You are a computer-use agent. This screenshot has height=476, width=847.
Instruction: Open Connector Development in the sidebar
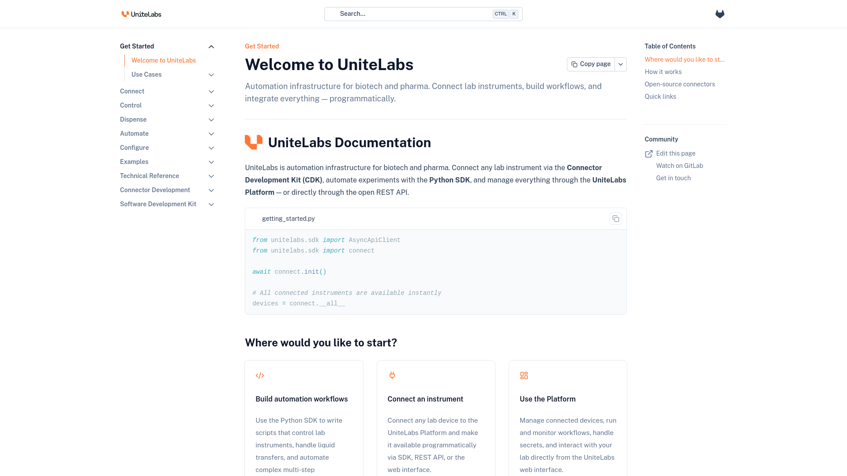pos(155,190)
